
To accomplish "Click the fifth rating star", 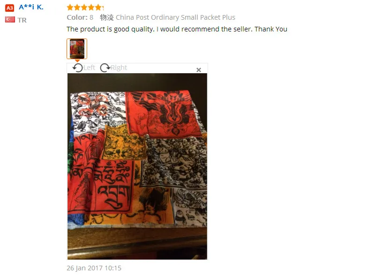I will coord(98,8).
